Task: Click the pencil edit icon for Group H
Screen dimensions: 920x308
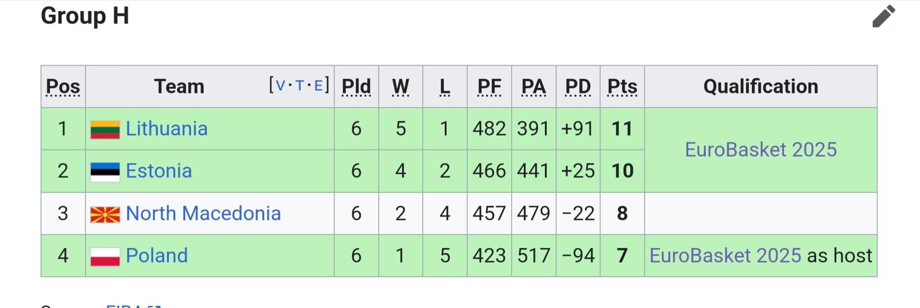Action: click(884, 17)
